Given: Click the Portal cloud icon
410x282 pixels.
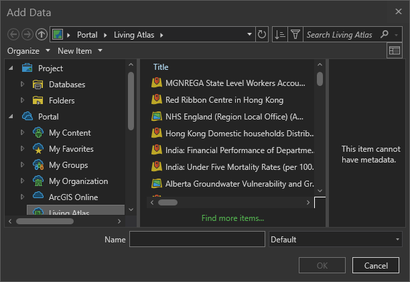Looking at the screenshot, I should (x=27, y=116).
